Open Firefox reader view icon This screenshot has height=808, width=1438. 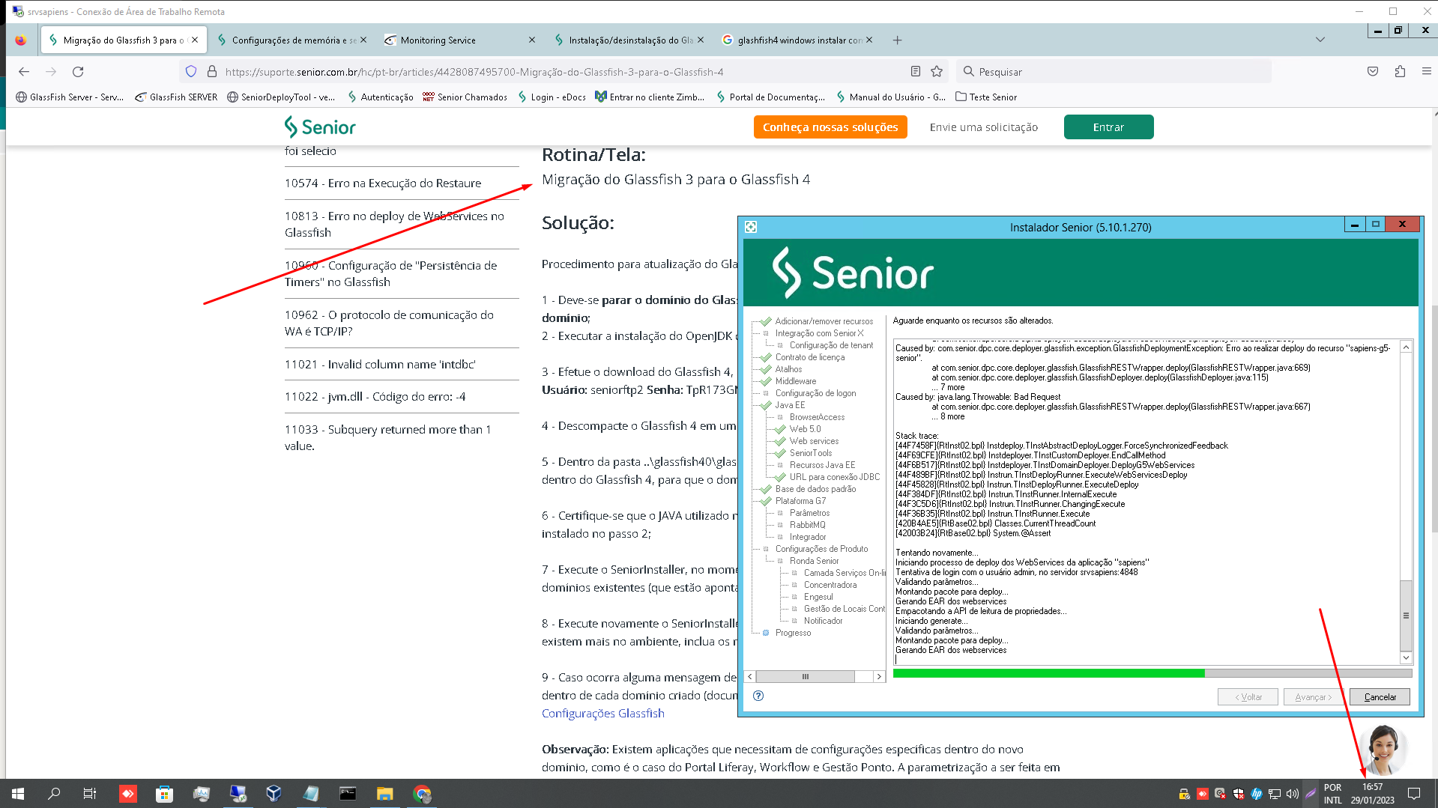(x=916, y=72)
